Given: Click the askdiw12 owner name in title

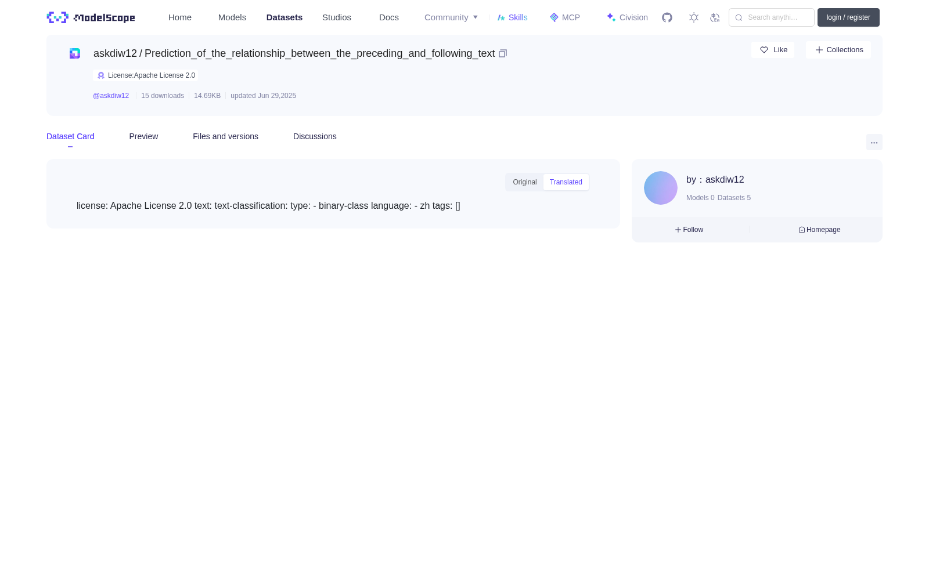Looking at the screenshot, I should coord(115,53).
